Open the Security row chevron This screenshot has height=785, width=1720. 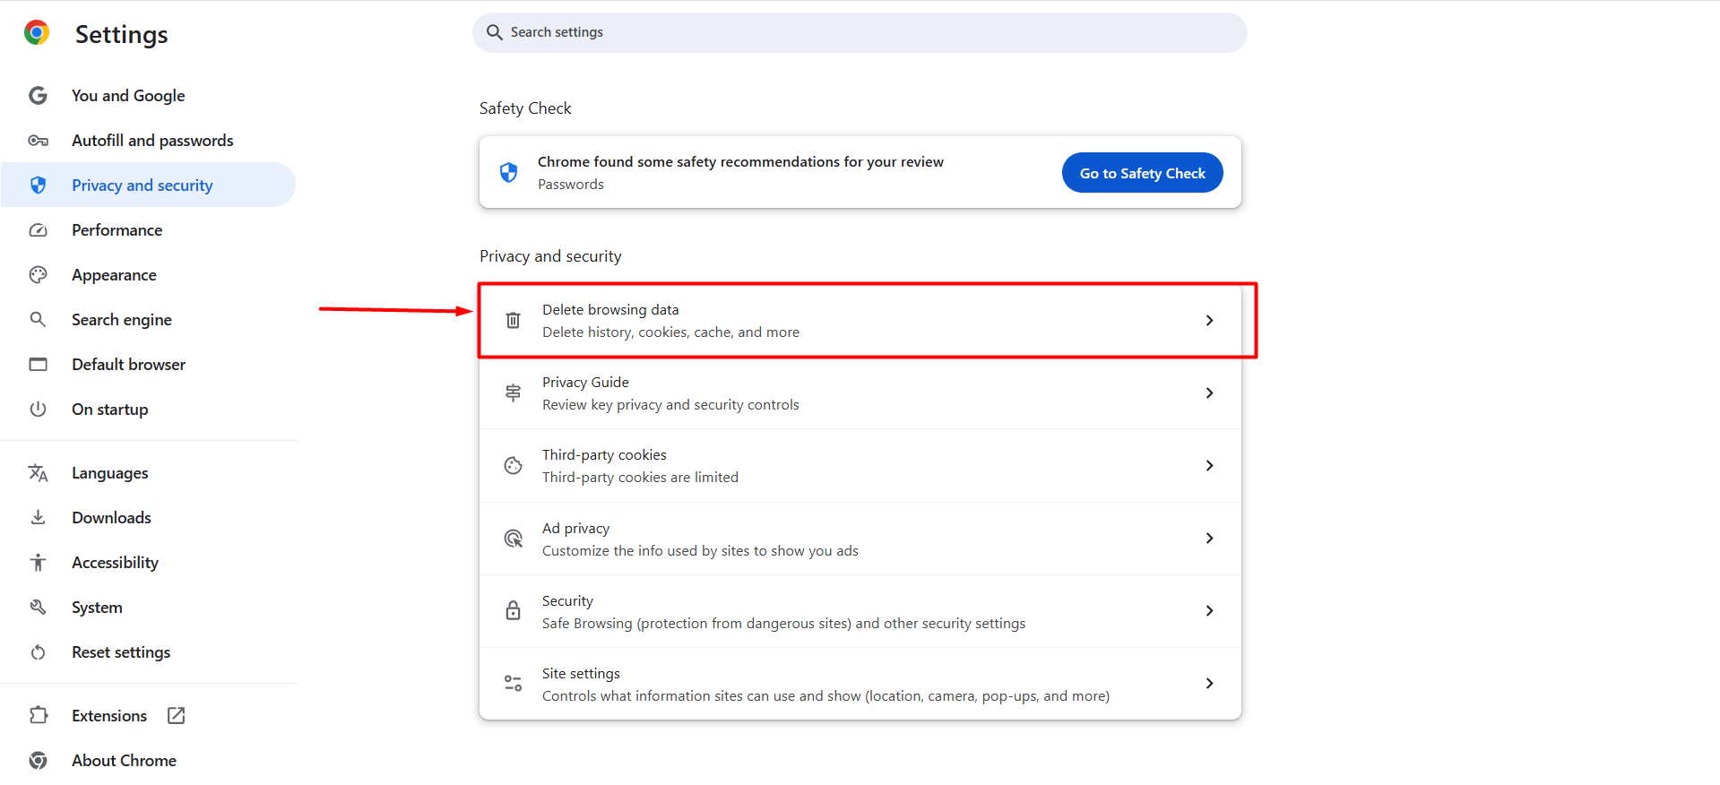(x=1209, y=610)
